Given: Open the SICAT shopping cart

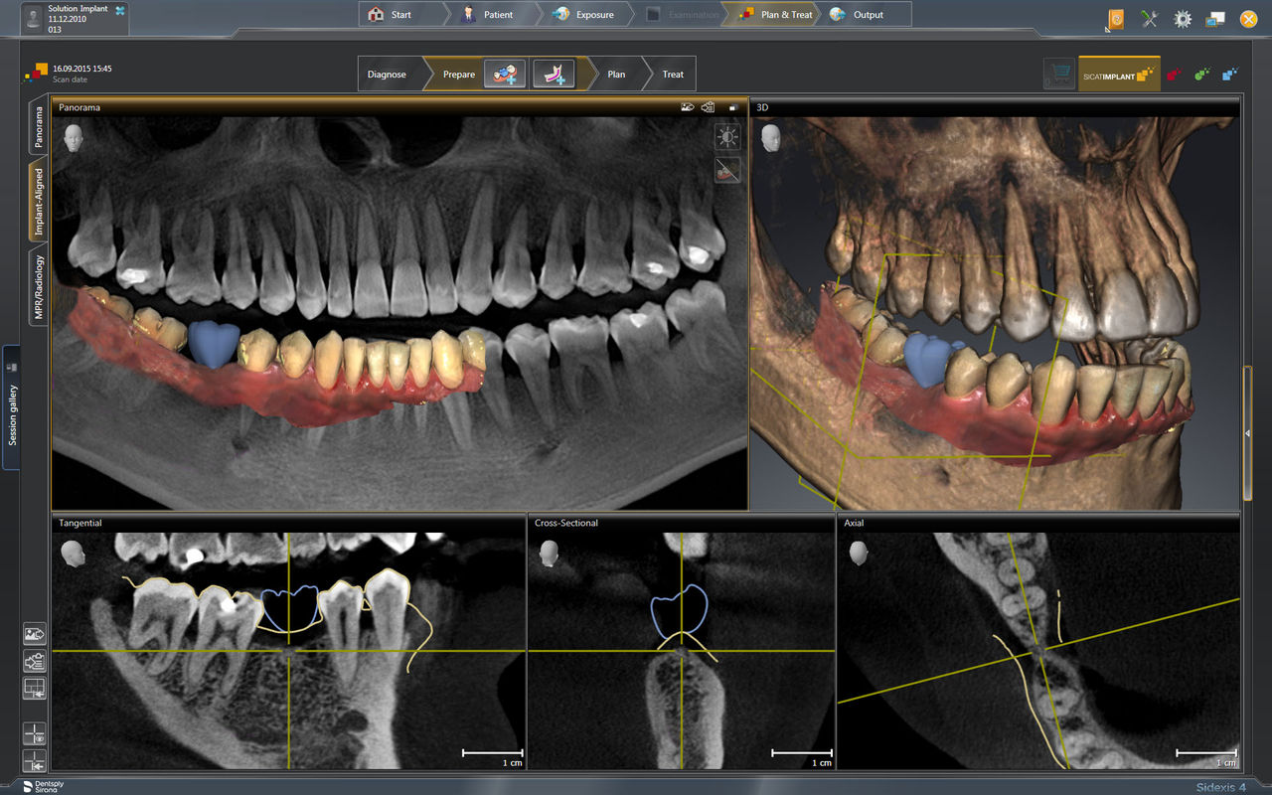Looking at the screenshot, I should (1060, 75).
